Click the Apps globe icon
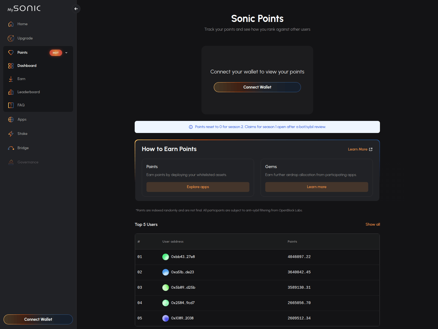The image size is (438, 329). click(11, 120)
